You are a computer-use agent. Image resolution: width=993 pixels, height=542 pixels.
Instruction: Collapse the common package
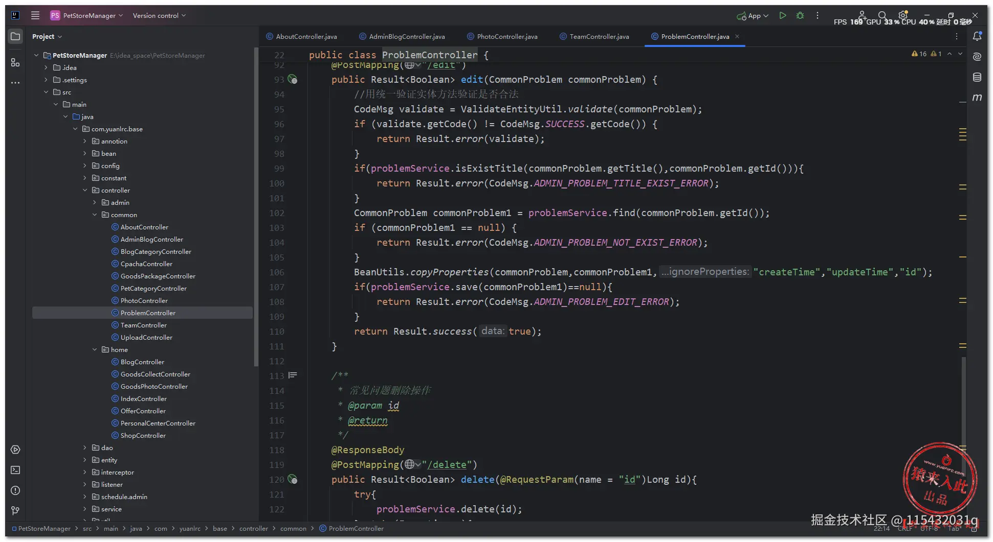pos(95,215)
